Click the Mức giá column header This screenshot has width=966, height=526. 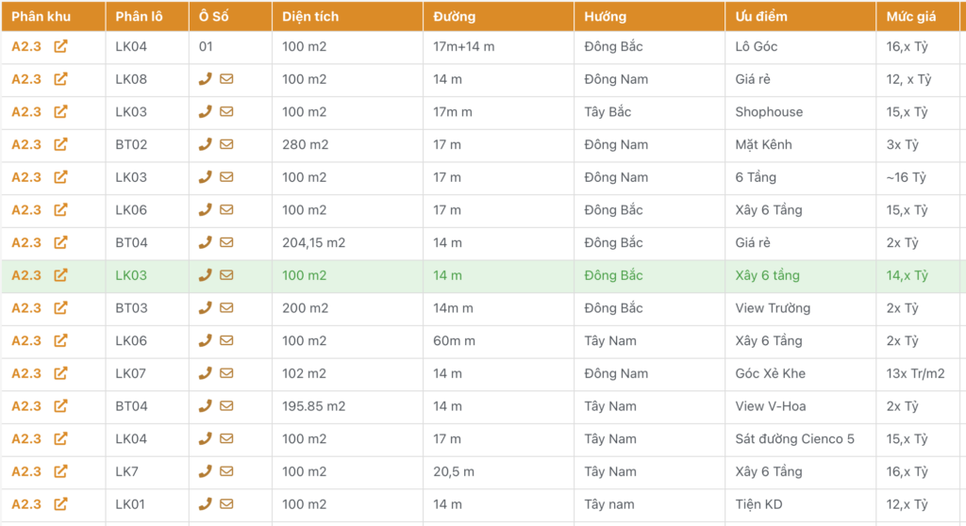pyautogui.click(x=911, y=17)
